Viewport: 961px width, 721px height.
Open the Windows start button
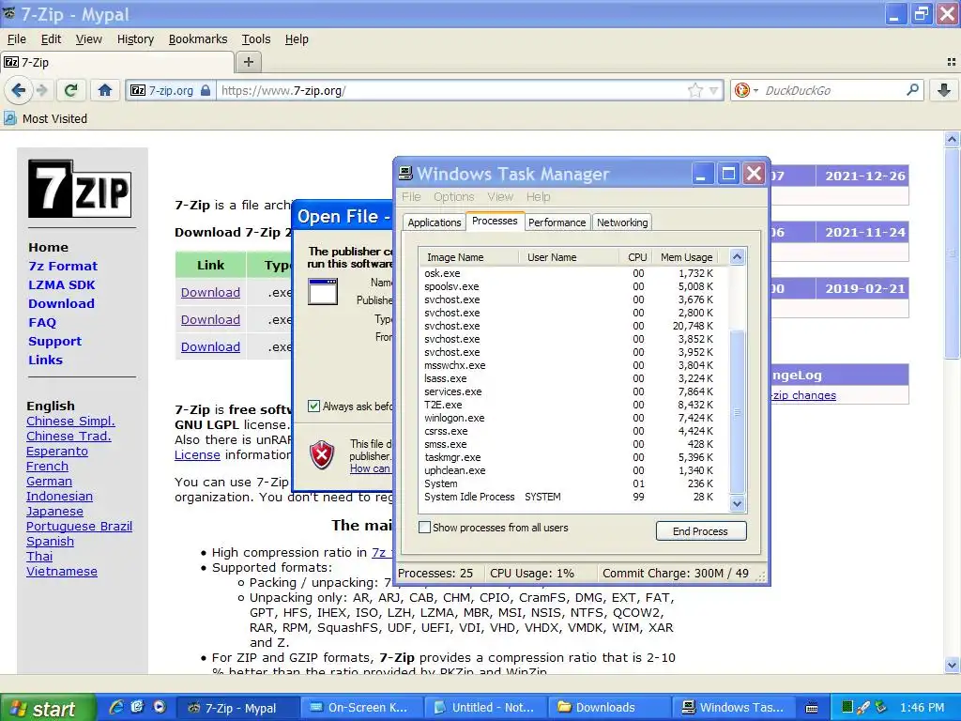(48, 708)
